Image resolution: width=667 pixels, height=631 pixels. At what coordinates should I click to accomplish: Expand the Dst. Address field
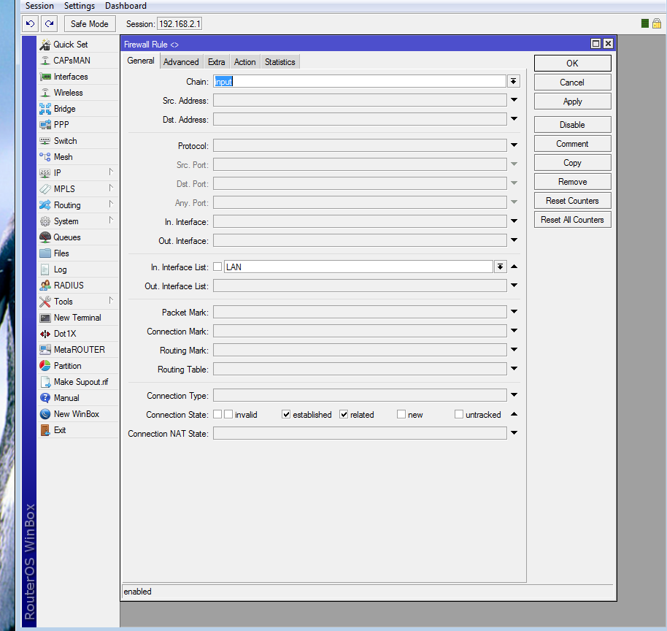click(x=514, y=119)
